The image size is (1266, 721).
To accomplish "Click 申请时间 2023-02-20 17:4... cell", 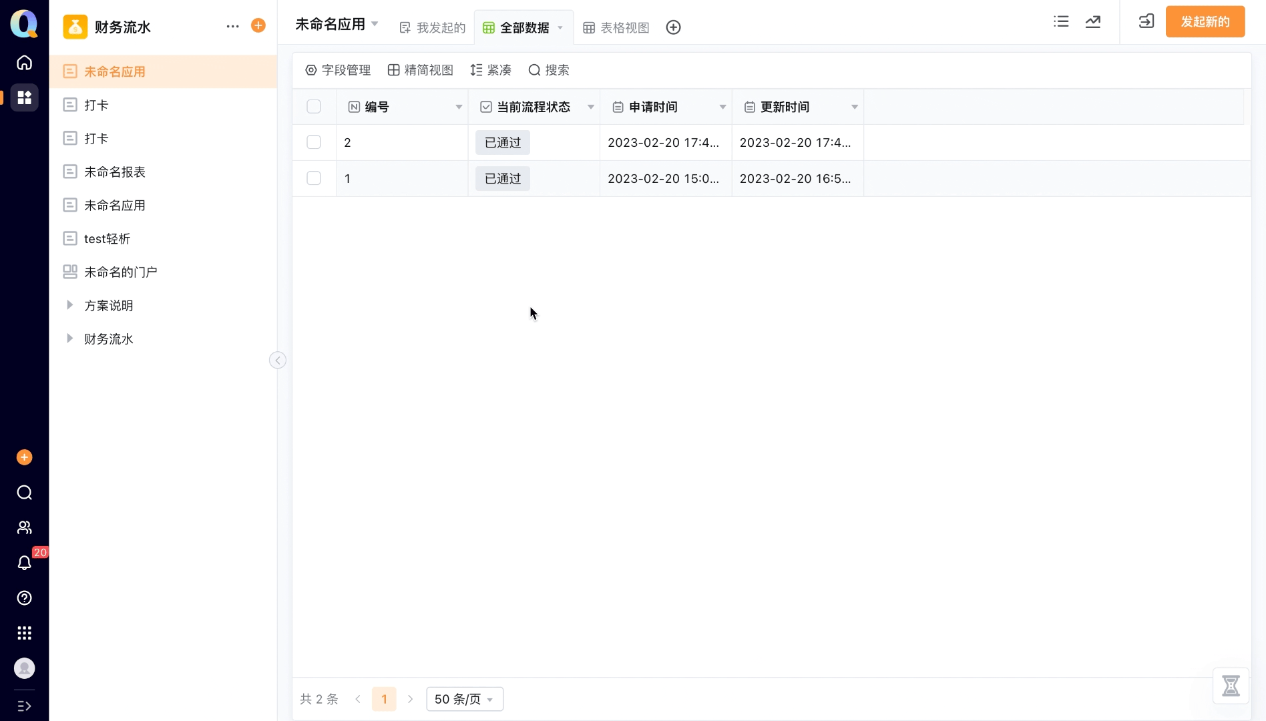I will click(x=666, y=142).
